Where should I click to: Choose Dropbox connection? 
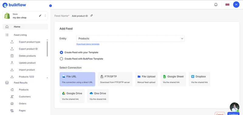click(x=199, y=79)
